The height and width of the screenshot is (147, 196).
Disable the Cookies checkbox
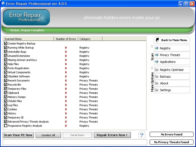[x=6, y=109]
